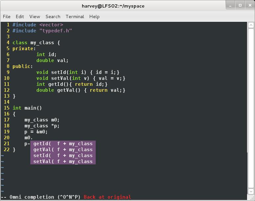Click the 'int main()' line

[27, 108]
